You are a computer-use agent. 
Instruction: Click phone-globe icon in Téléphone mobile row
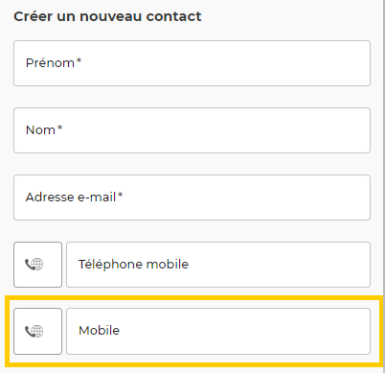coord(34,265)
